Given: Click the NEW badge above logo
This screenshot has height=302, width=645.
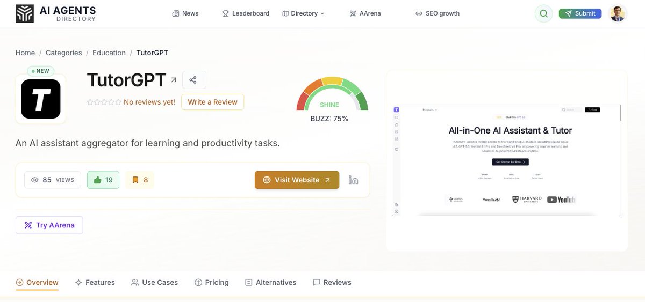Looking at the screenshot, I should [40, 71].
